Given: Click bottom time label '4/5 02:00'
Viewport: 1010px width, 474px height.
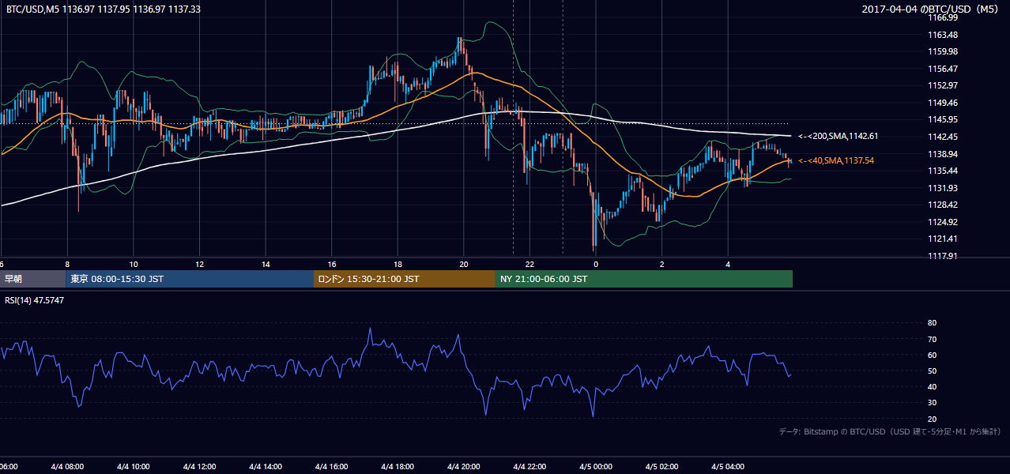Looking at the screenshot, I should (x=662, y=467).
